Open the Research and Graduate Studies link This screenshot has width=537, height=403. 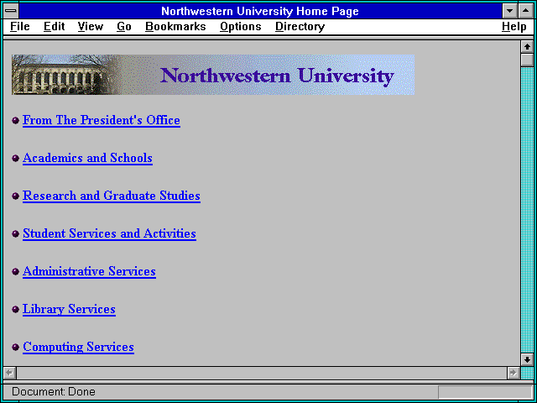click(x=112, y=196)
